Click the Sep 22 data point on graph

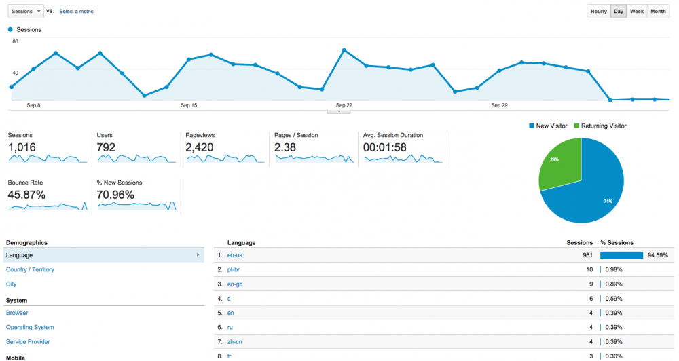tap(344, 50)
